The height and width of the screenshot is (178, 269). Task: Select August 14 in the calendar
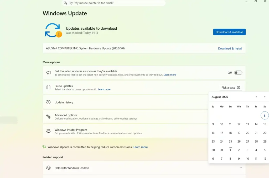coord(256,124)
